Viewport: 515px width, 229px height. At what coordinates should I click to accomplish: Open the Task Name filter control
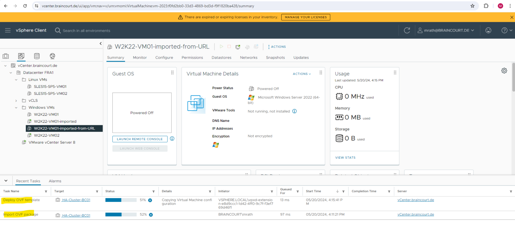pyautogui.click(x=47, y=191)
